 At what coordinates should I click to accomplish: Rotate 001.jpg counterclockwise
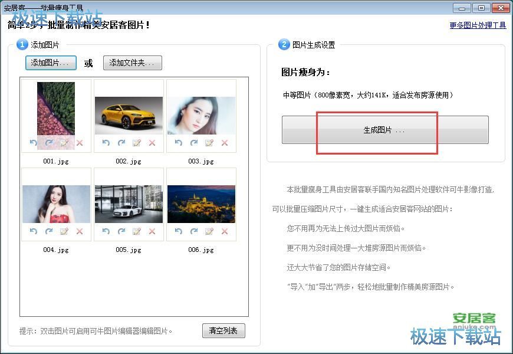click(34, 143)
